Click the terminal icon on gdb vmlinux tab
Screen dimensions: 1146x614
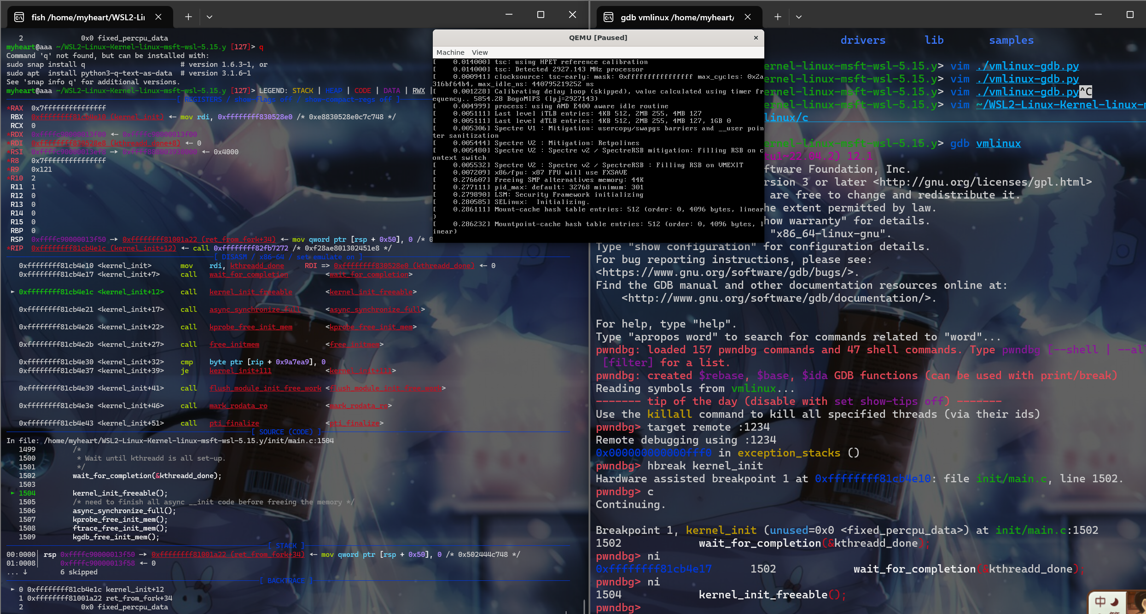(x=609, y=17)
